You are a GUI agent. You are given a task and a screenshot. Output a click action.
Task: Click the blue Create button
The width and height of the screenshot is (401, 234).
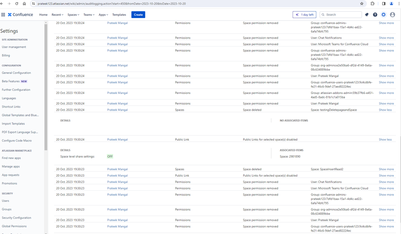(138, 14)
